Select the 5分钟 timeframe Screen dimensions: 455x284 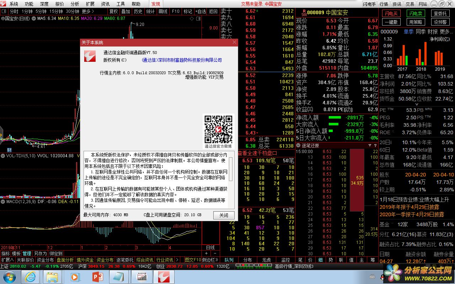(x=41, y=11)
